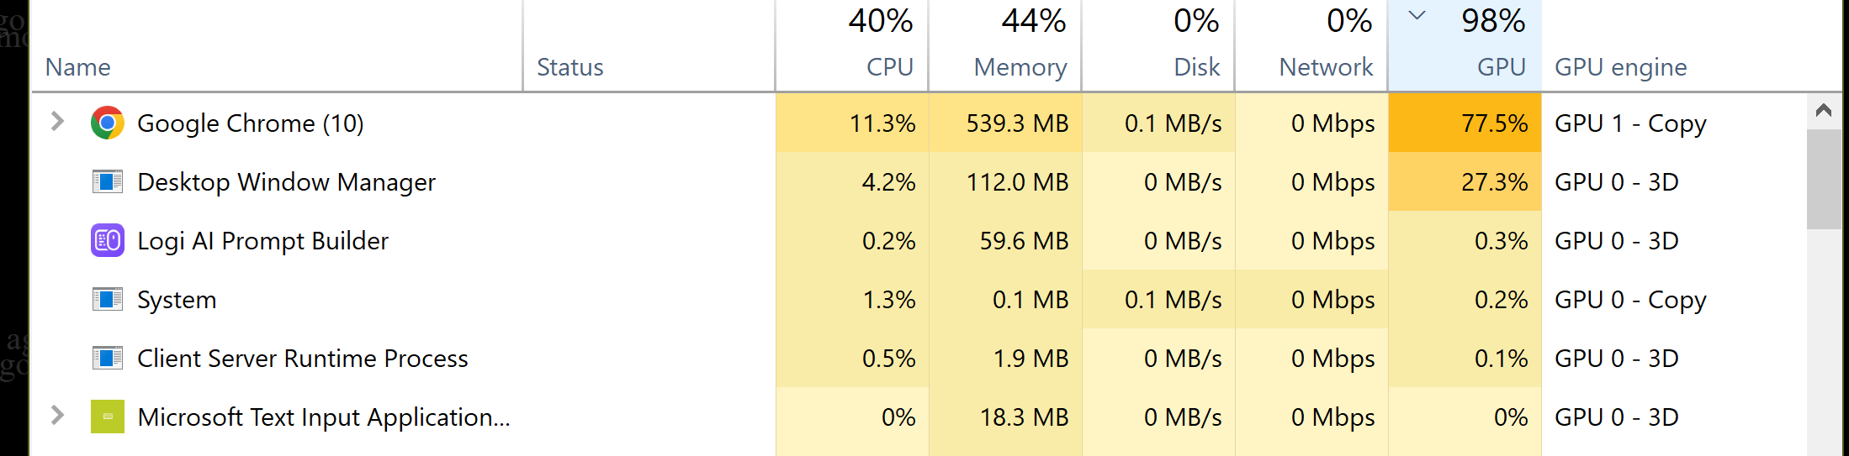Click the Client Server Runtime Process icon

[108, 359]
